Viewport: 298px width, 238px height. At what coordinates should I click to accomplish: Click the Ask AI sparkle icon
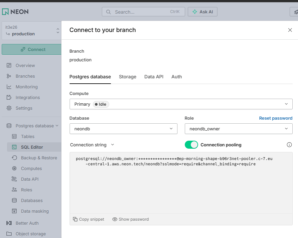pyautogui.click(x=195, y=12)
